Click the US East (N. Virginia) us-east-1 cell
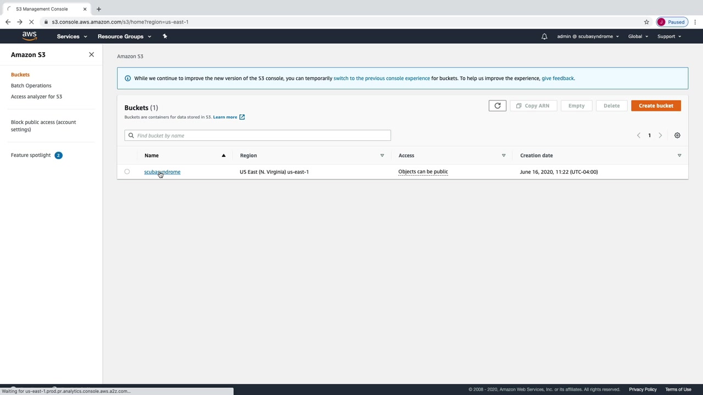This screenshot has height=395, width=703. [x=274, y=172]
